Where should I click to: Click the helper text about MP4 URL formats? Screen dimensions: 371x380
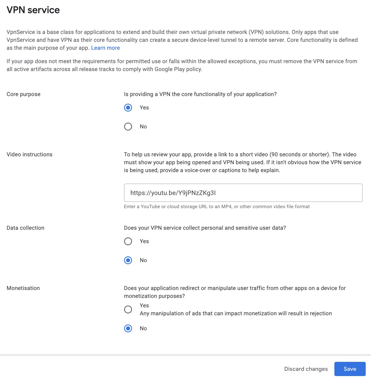point(217,207)
